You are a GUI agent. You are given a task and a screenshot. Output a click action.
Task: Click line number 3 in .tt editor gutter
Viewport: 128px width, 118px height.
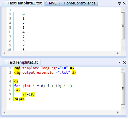pyautogui.click(x=10, y=77)
